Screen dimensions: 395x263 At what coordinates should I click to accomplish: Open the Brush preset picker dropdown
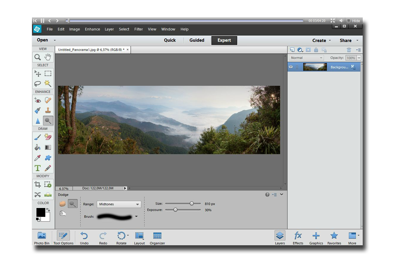tap(136, 217)
